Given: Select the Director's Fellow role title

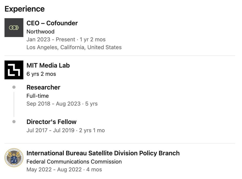Looking at the screenshot, I should 51,122.
